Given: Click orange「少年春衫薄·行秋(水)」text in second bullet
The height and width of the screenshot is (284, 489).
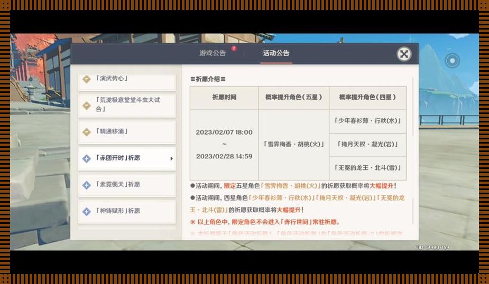Looking at the screenshot, I should pyautogui.click(x=282, y=198).
